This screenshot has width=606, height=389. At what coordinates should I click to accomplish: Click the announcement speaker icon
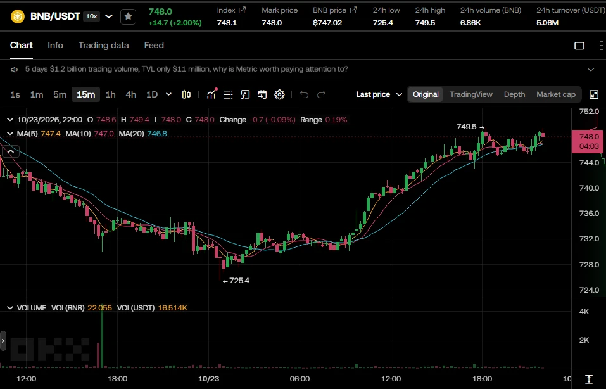[x=15, y=70]
